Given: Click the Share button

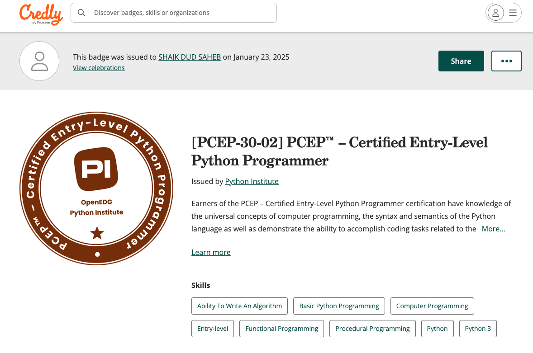Looking at the screenshot, I should tap(461, 61).
